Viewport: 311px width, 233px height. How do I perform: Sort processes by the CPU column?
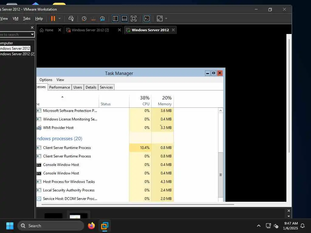click(x=140, y=101)
